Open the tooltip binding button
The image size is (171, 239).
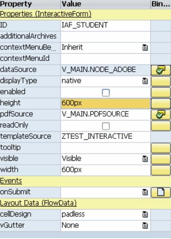tap(161, 148)
